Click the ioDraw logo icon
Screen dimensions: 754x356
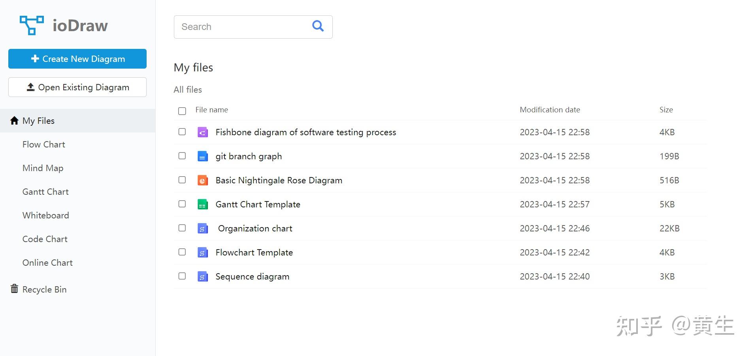coord(31,25)
